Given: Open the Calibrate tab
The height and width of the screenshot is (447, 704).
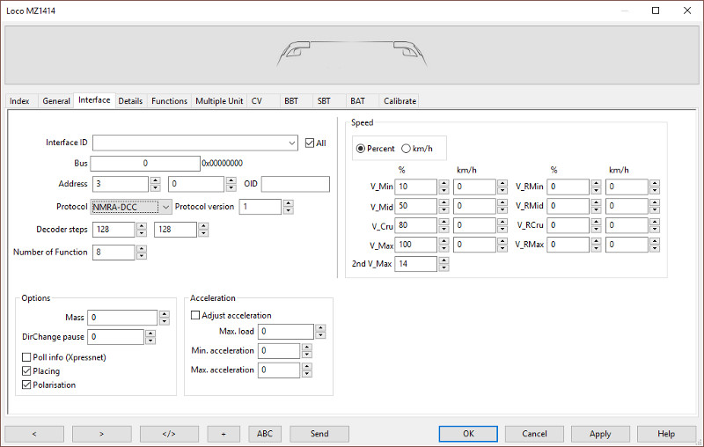Looking at the screenshot, I should [400, 101].
